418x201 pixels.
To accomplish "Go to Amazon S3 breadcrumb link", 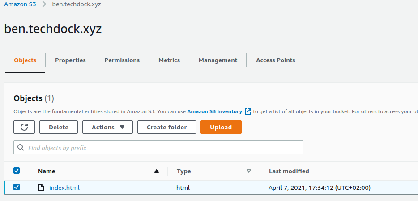I will pos(20,4).
